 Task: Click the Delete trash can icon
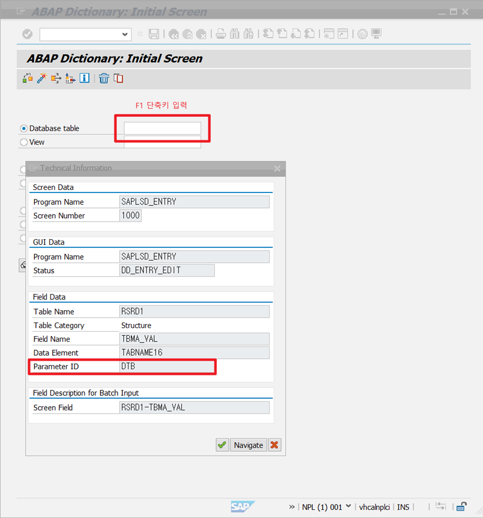104,79
